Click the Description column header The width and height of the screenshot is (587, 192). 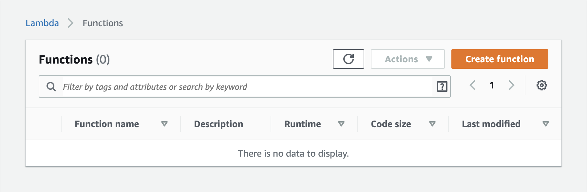point(218,124)
